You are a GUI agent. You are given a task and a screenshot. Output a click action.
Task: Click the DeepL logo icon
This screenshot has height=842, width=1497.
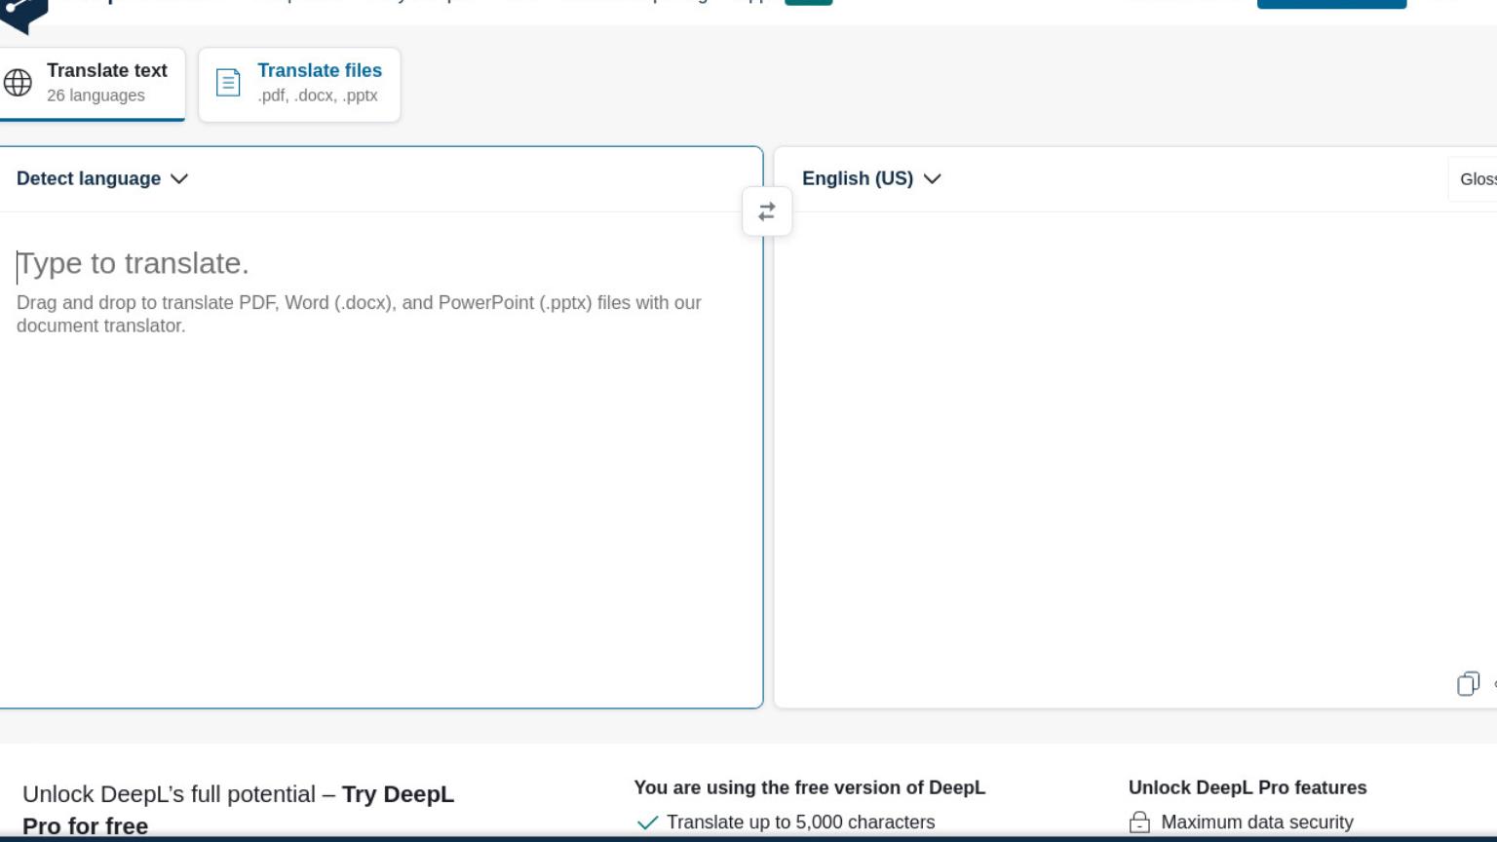[x=23, y=15]
